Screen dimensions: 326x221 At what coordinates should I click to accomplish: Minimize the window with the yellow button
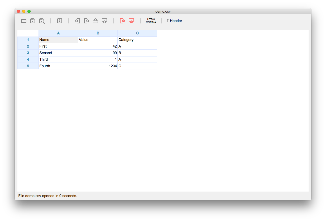pos(24,11)
